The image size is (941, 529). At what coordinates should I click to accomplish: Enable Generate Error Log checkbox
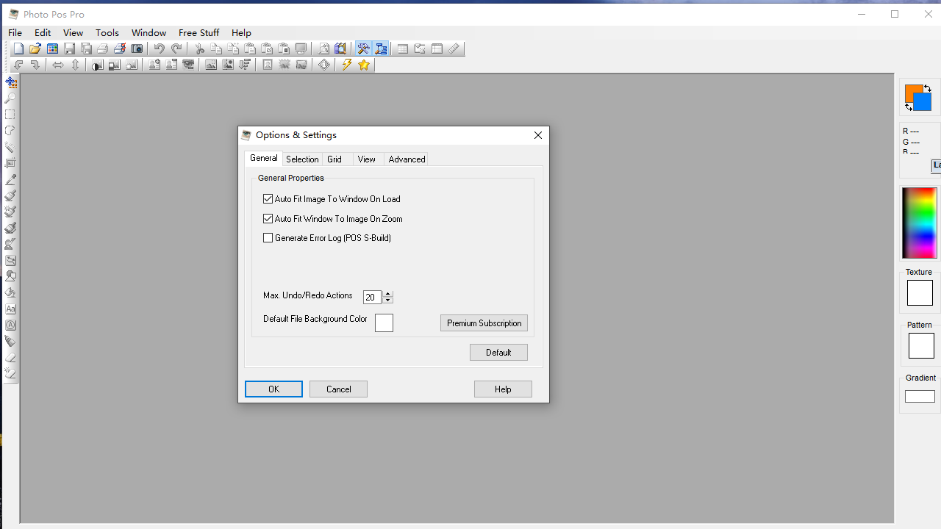pos(268,238)
